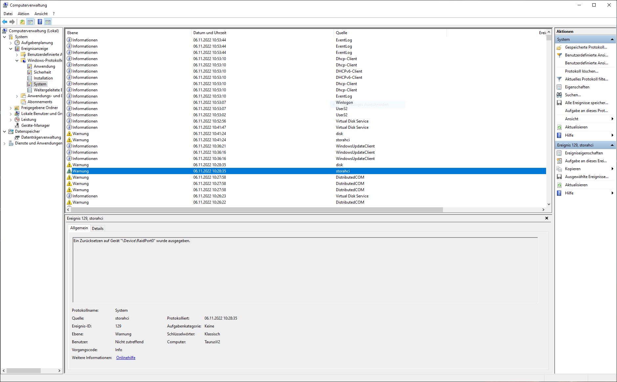Click Aktualisieren under the System actions
The image size is (617, 382).
pos(576,127)
